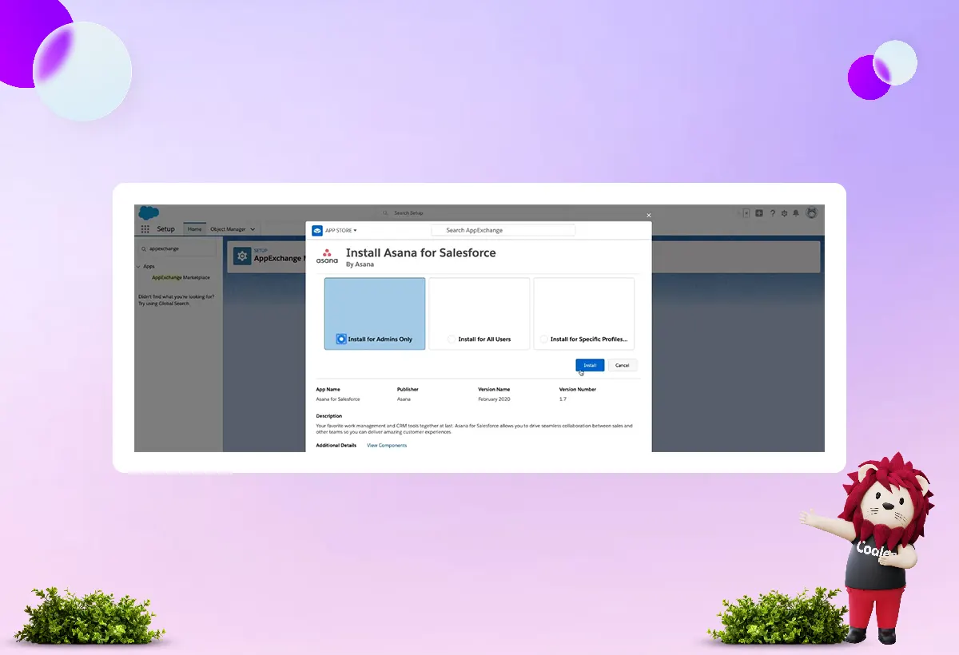The height and width of the screenshot is (655, 959).
Task: Open AppExchange Marketplace in the sidebar
Action: [181, 277]
